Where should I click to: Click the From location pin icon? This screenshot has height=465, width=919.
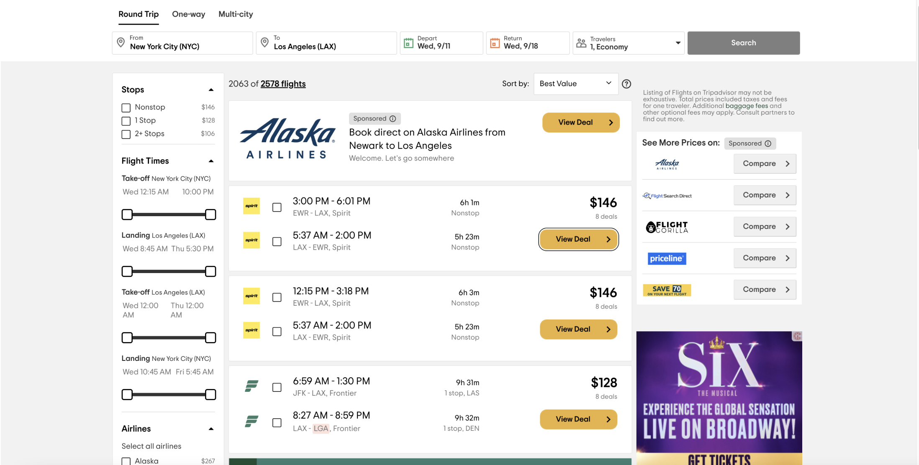(121, 42)
